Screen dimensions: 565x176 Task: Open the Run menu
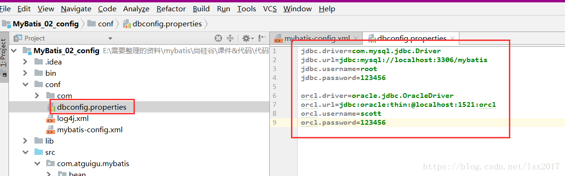coord(224,9)
